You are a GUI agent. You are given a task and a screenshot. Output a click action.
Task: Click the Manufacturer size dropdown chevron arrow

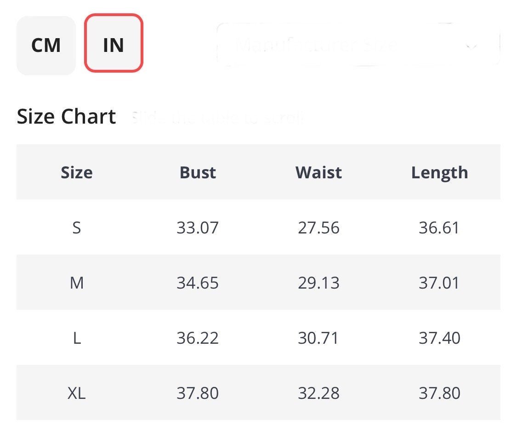(x=471, y=46)
